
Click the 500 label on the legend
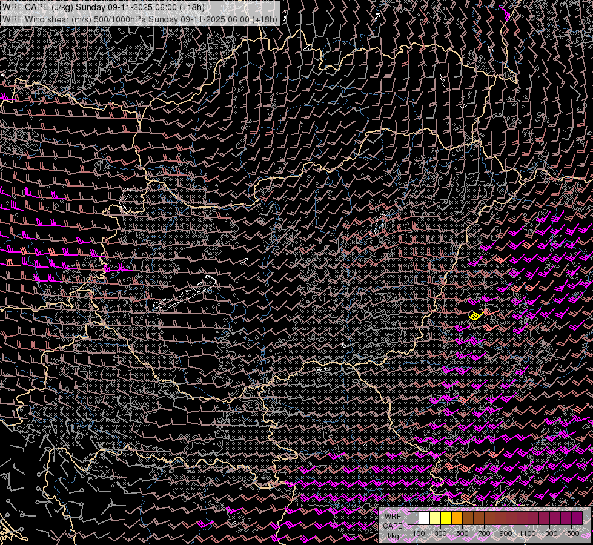462,533
